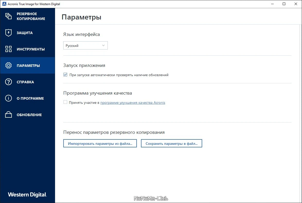
Task: Click the Программа улучшения качества heading
Action: (98, 93)
